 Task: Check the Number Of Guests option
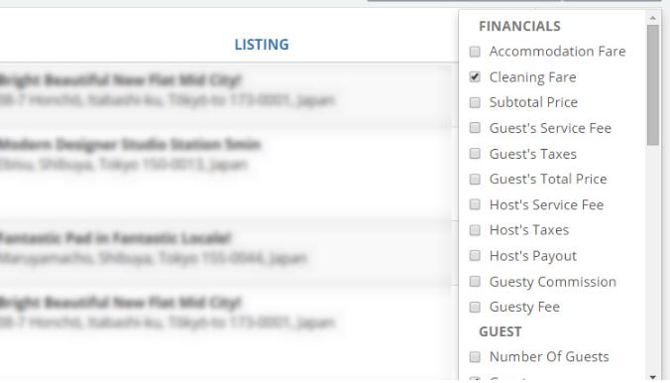point(475,357)
